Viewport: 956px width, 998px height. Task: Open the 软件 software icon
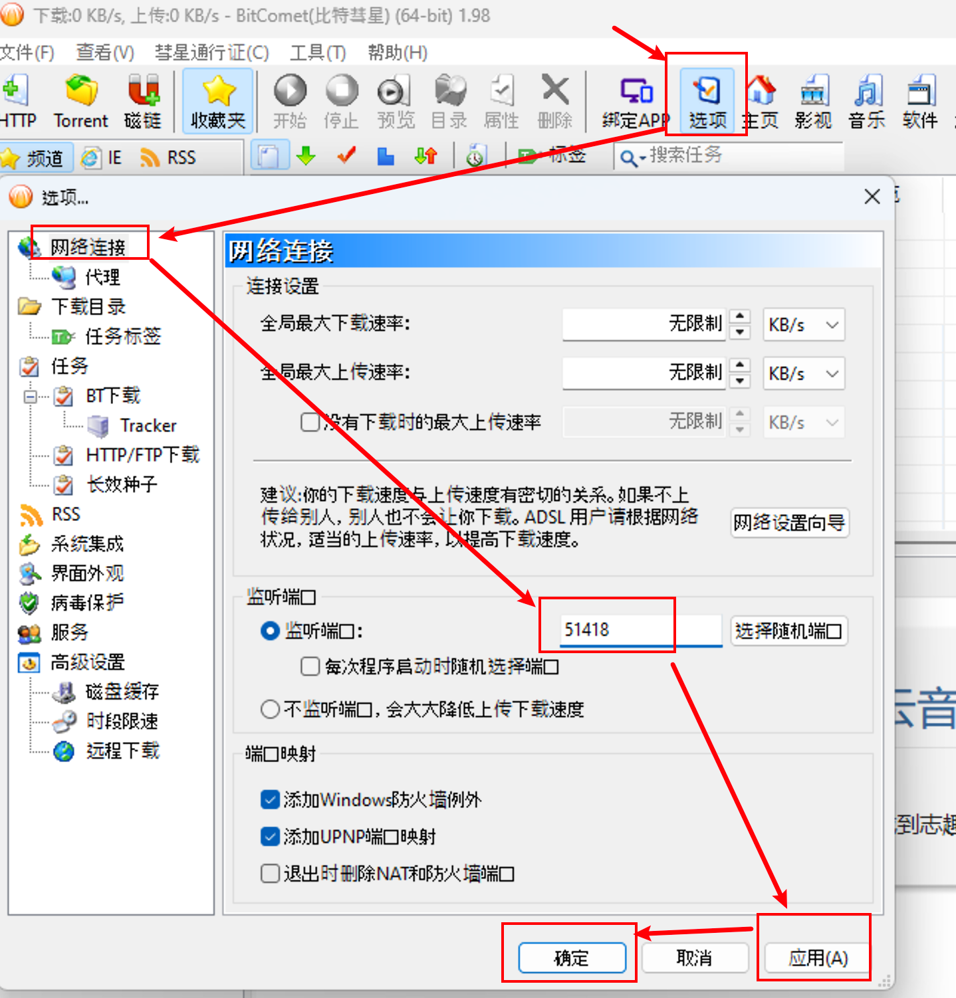tap(920, 102)
